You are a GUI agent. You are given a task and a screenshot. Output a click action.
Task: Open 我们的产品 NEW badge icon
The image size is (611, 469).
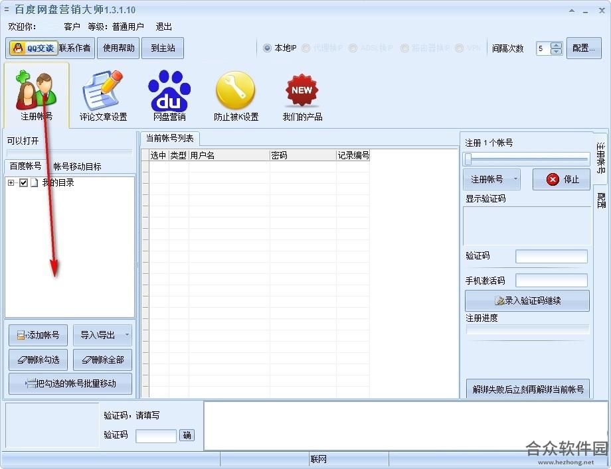coord(302,98)
